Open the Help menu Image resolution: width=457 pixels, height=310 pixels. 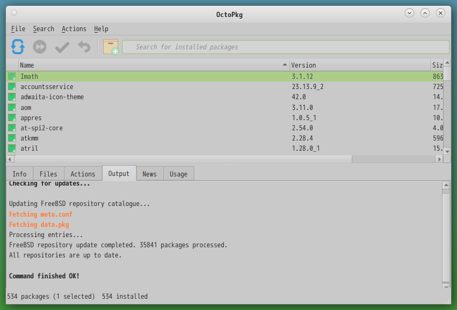[101, 29]
